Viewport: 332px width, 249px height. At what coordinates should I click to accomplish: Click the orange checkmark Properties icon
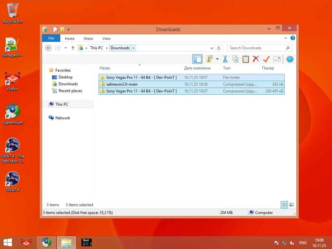pos(266,59)
